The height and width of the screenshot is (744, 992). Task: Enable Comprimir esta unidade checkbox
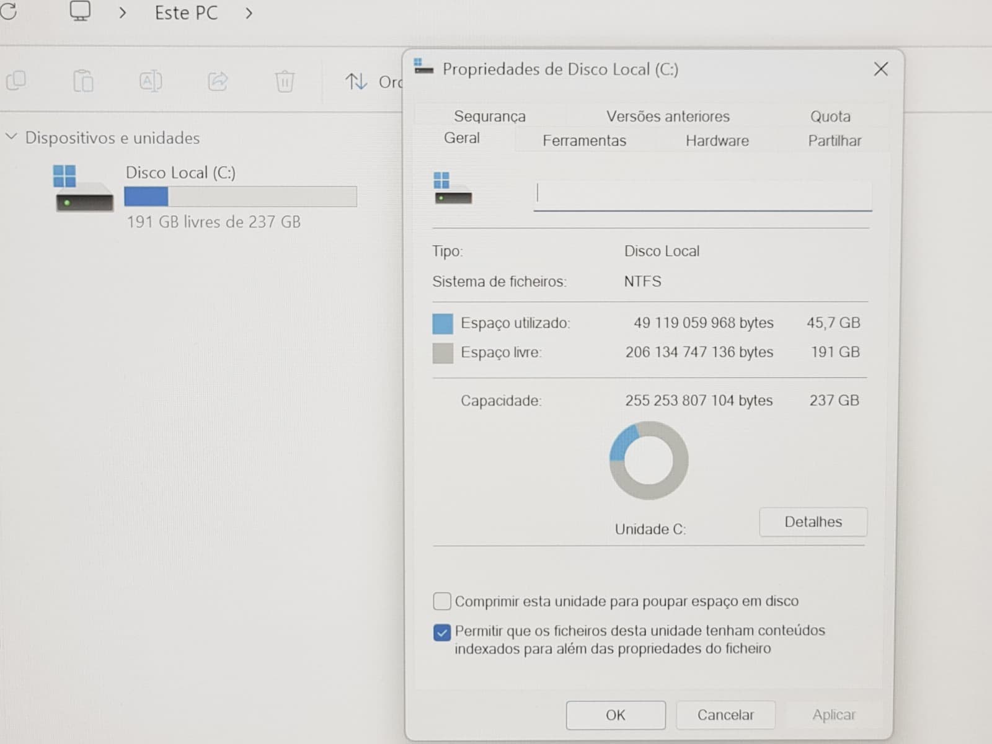[441, 601]
